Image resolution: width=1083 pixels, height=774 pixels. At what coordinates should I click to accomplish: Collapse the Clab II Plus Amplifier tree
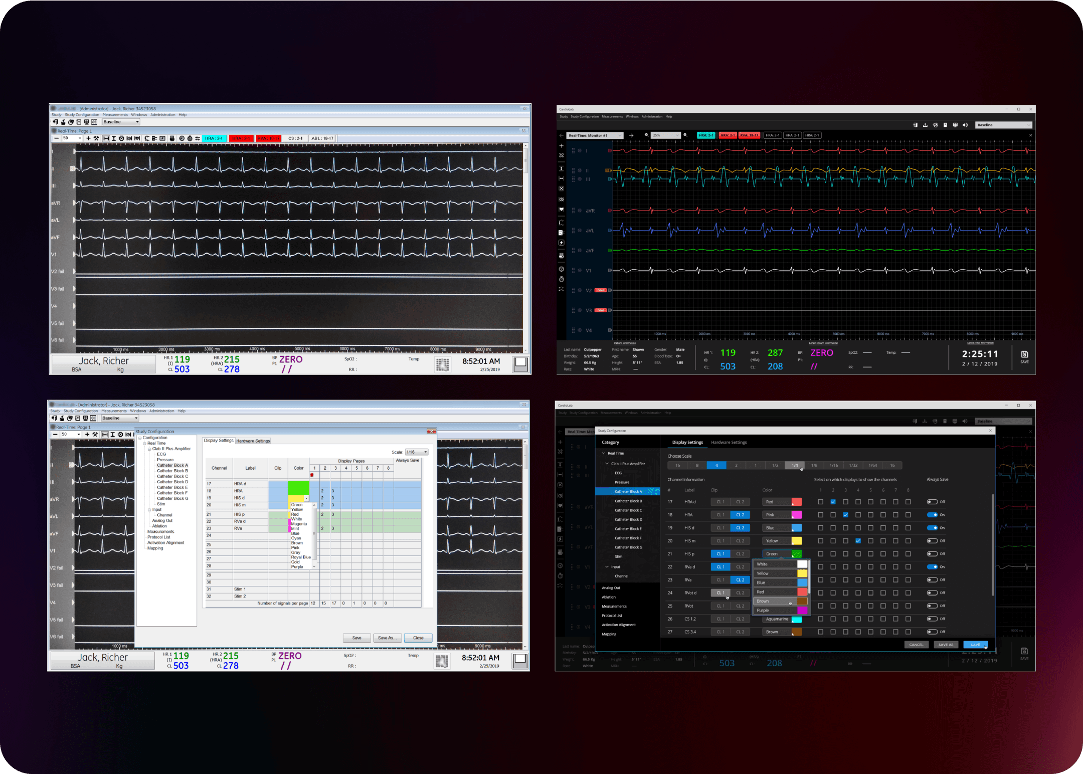tap(607, 464)
